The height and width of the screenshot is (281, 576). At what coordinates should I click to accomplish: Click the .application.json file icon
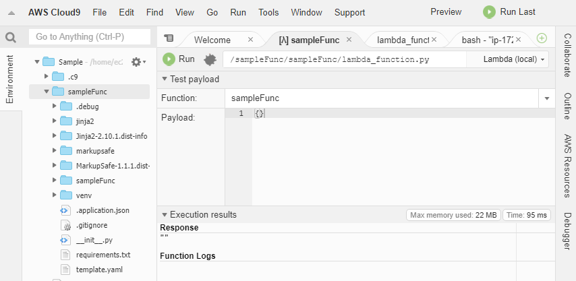point(65,210)
